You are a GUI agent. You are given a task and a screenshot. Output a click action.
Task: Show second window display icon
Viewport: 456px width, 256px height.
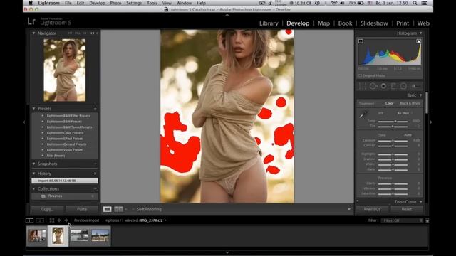(x=40, y=220)
